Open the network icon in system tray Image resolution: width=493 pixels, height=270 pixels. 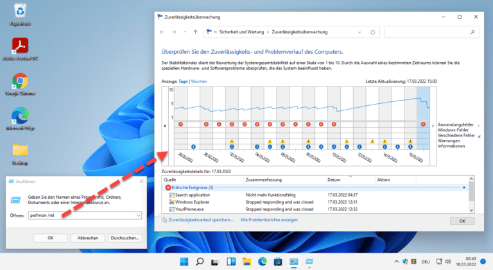(x=439, y=262)
